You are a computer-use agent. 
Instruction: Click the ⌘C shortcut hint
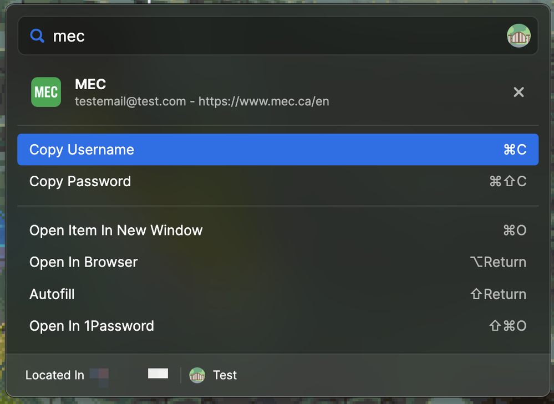(515, 150)
